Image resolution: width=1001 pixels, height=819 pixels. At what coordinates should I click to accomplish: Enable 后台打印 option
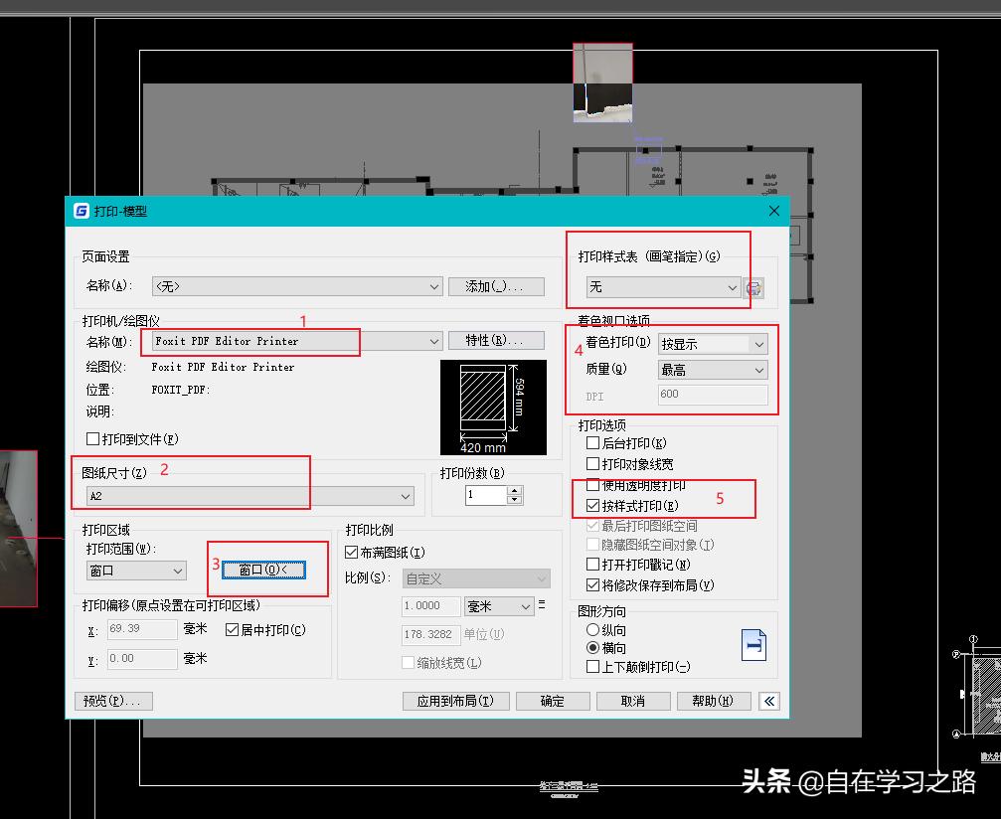[592, 440]
